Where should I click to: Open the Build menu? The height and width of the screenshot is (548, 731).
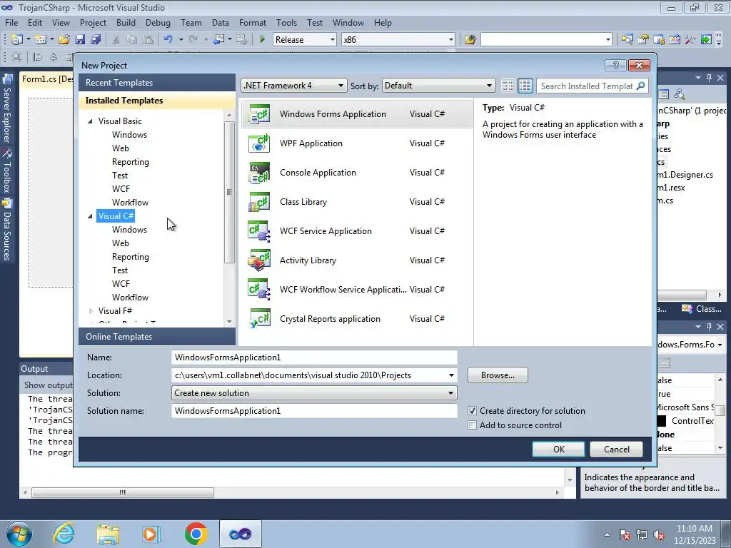(126, 22)
